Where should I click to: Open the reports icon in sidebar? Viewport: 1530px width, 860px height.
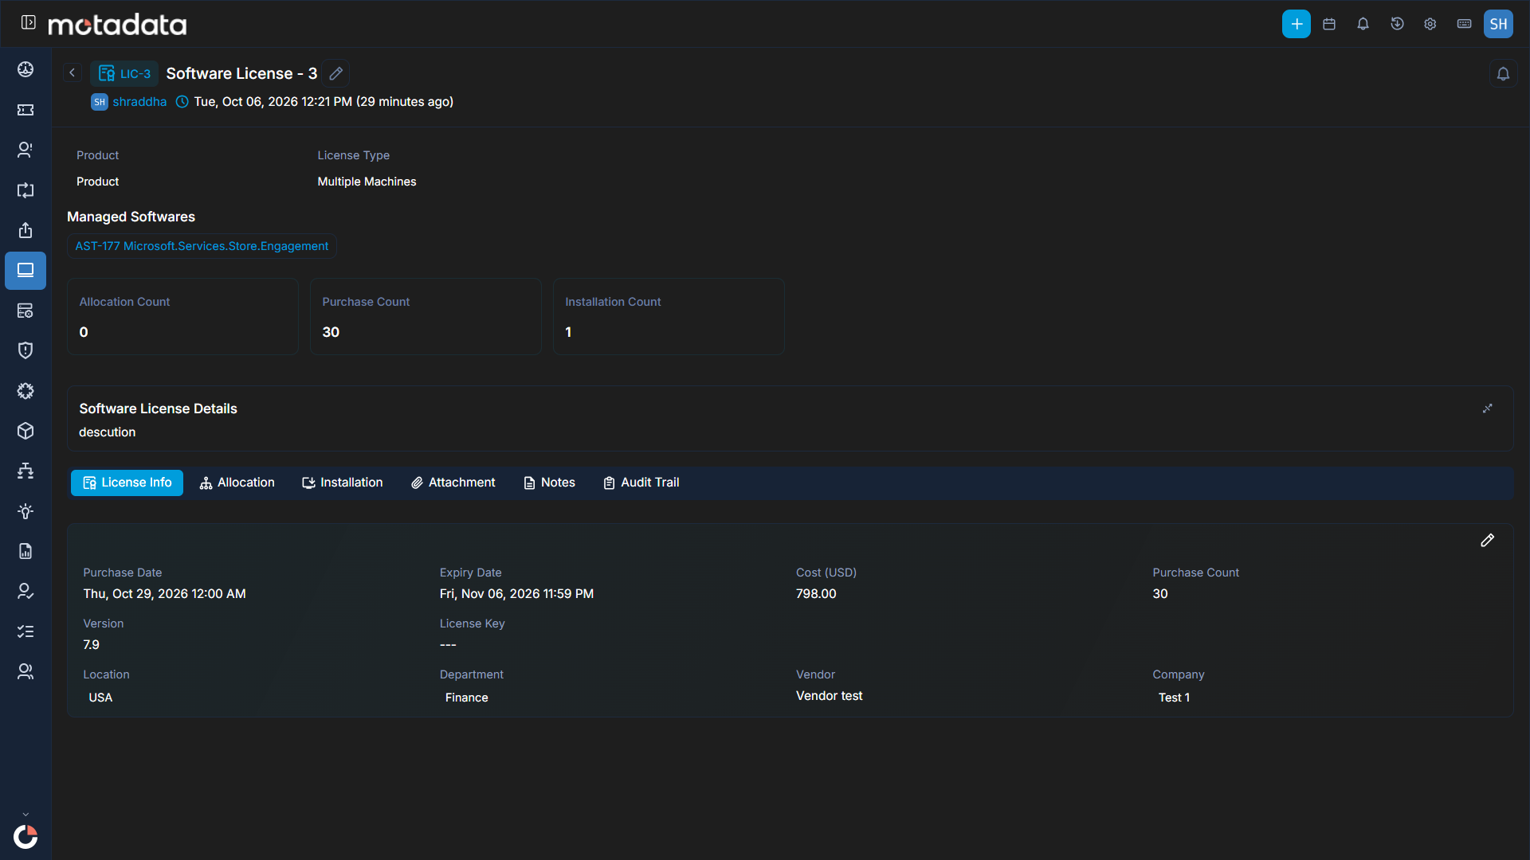click(x=25, y=551)
